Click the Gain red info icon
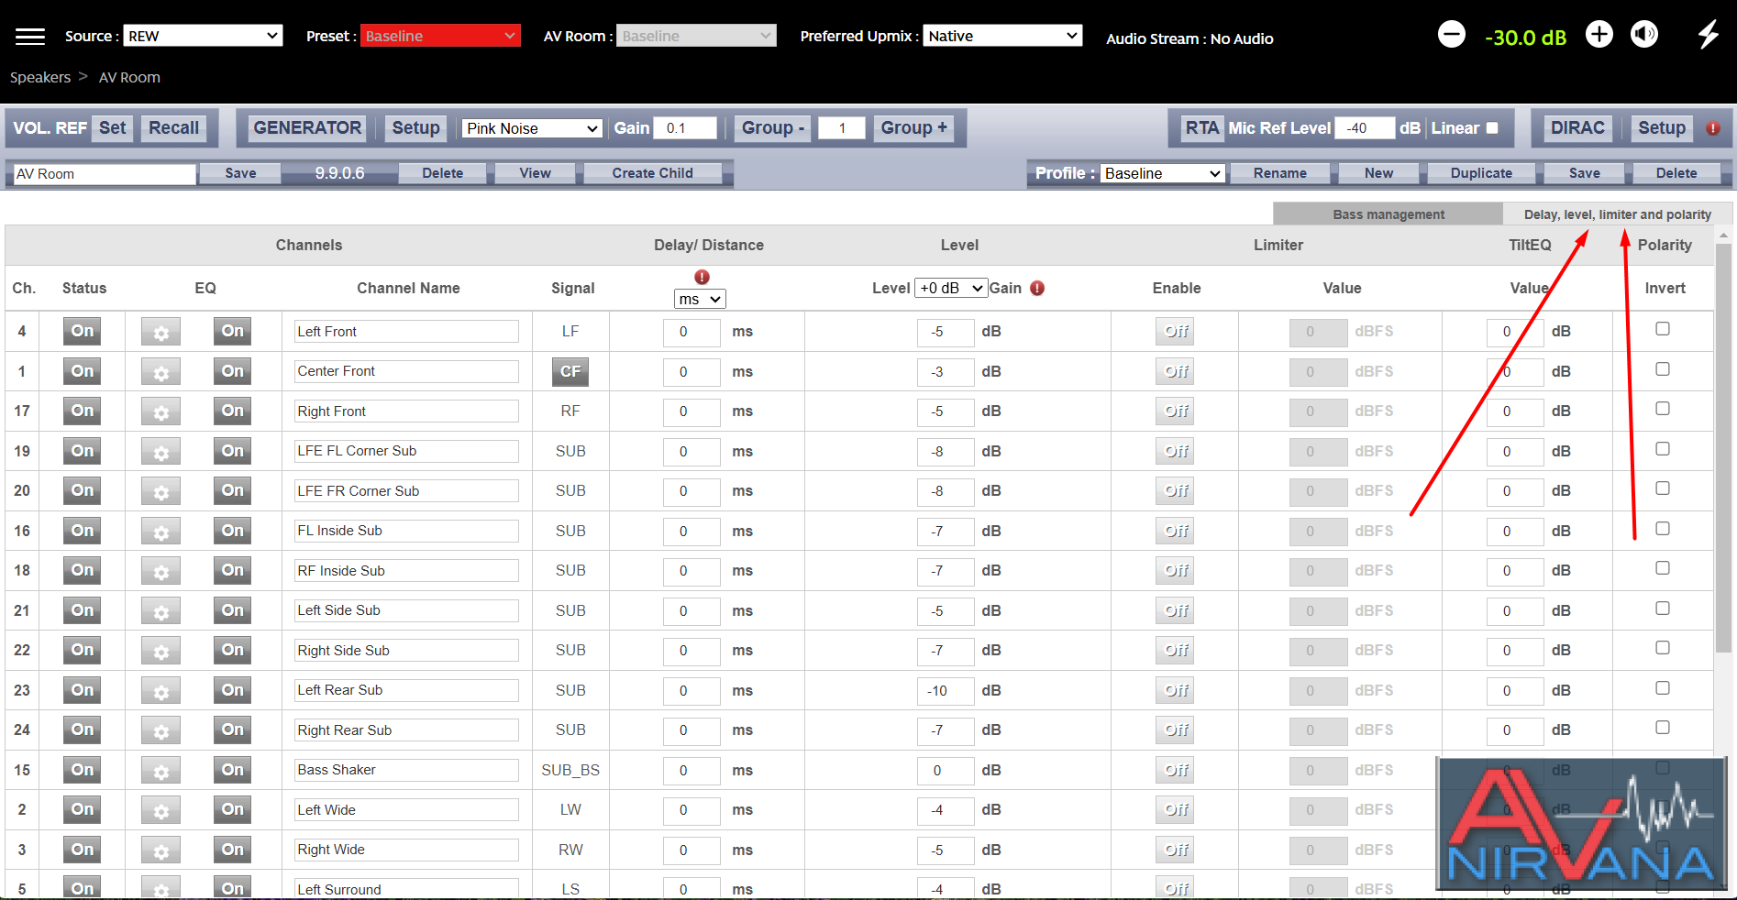The height and width of the screenshot is (900, 1737). (x=1037, y=288)
